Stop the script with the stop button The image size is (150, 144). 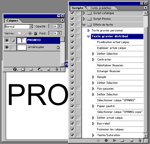point(98,141)
